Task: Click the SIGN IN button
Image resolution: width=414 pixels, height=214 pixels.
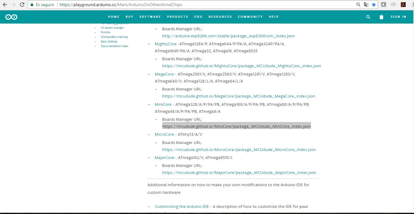Action: click(398, 17)
